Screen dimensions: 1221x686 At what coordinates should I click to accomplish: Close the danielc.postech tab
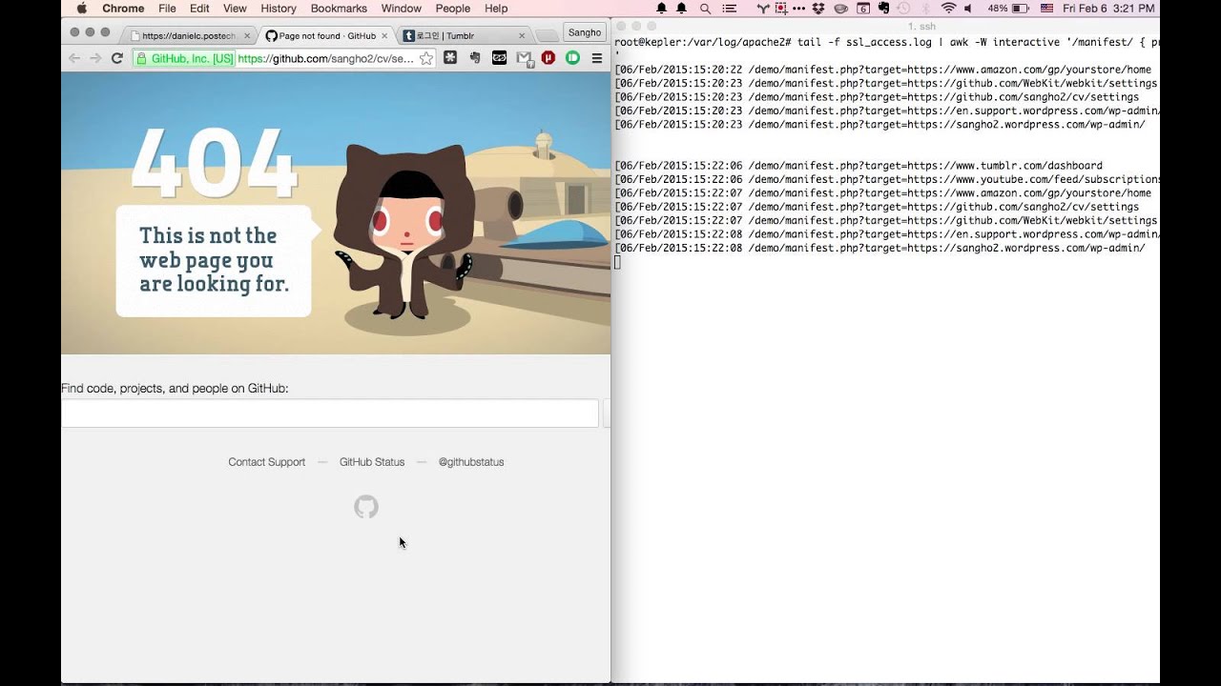(247, 35)
